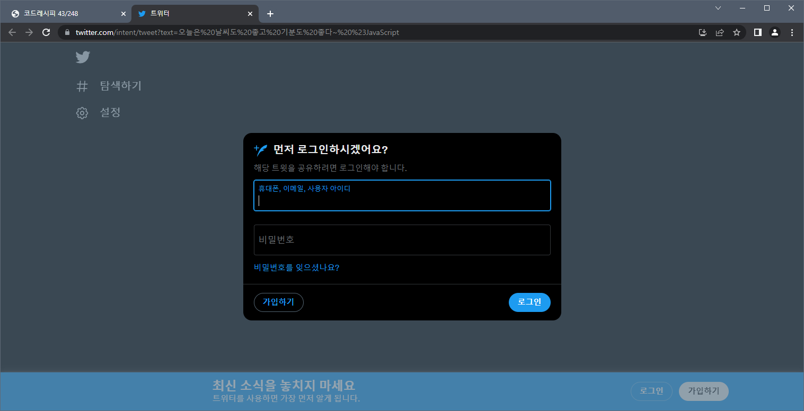
Task: Click the blue 로그인 button in dialog
Action: [529, 302]
